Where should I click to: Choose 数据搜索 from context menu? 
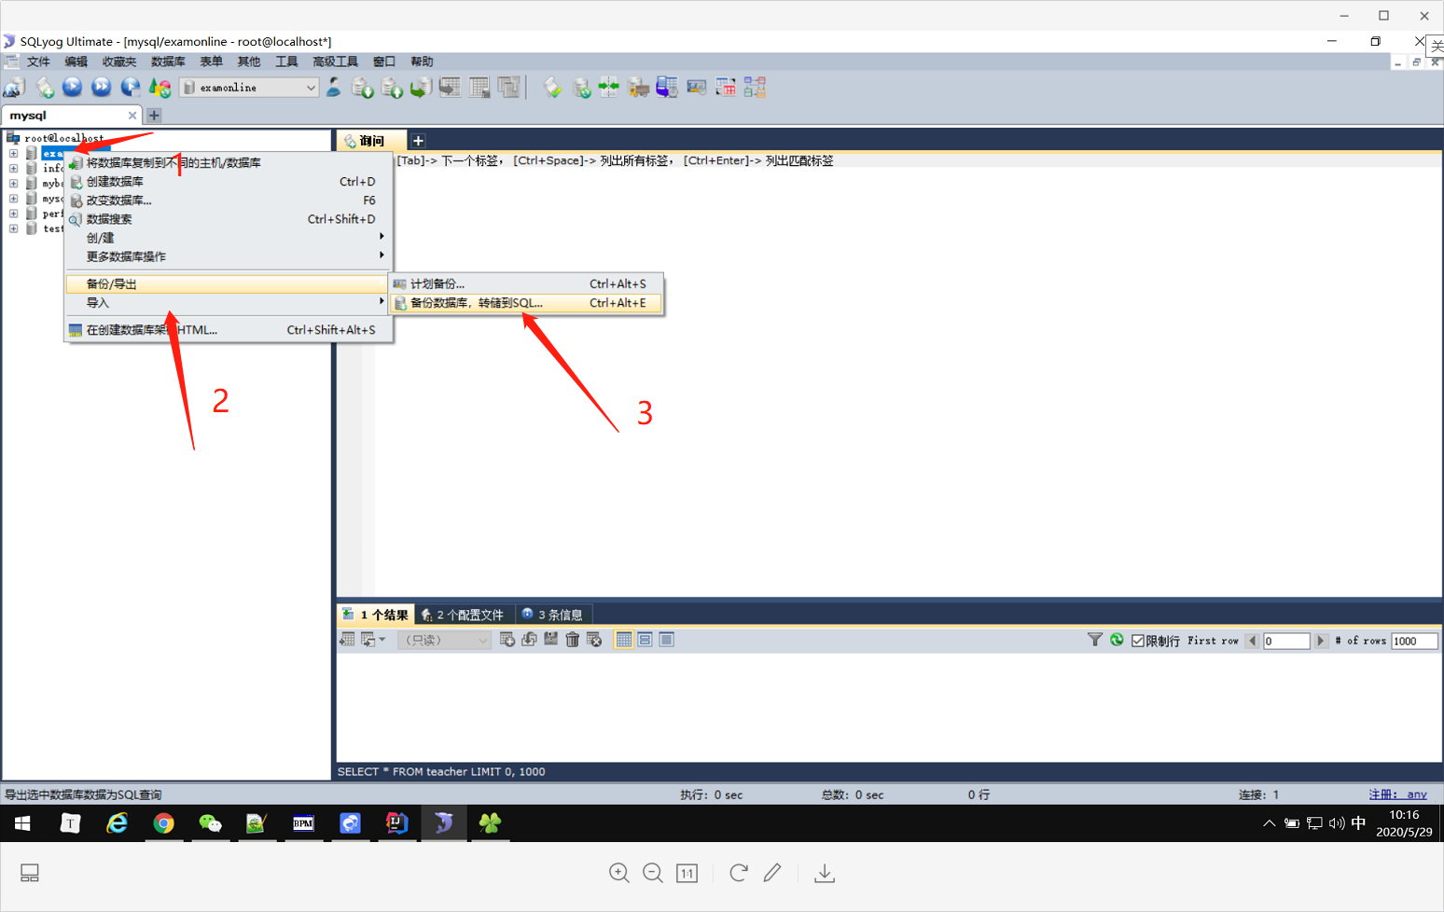coord(227,219)
